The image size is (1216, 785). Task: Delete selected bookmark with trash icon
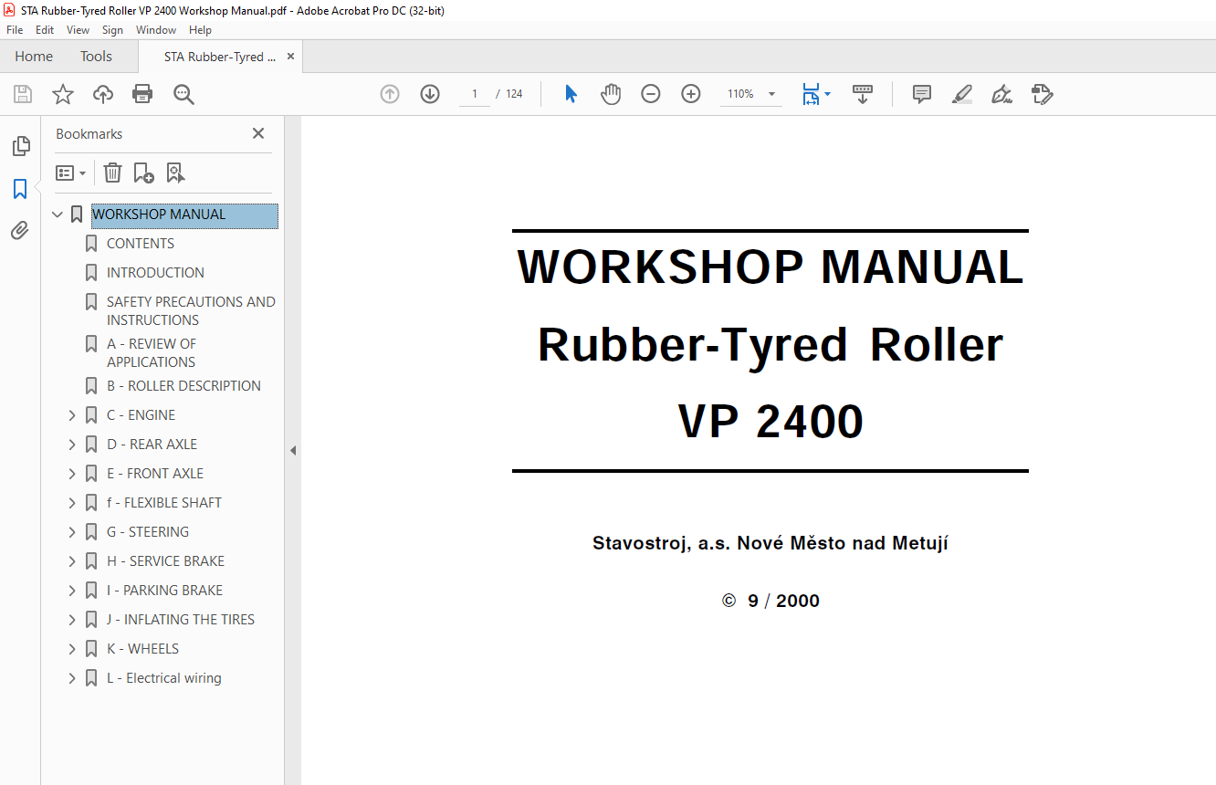[x=112, y=173]
